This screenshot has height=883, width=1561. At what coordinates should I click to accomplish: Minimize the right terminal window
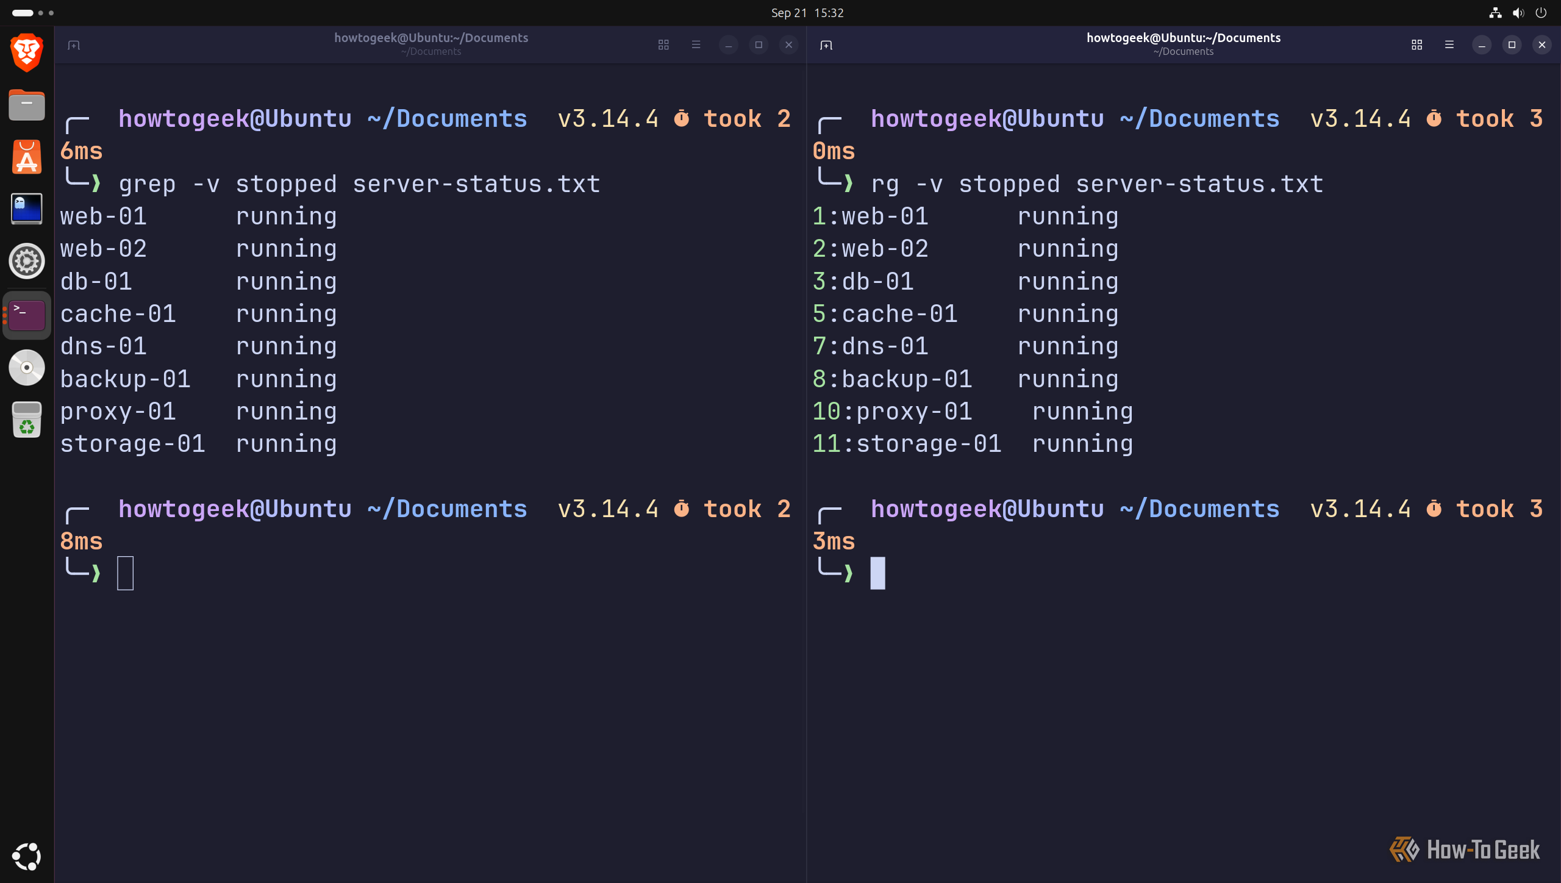point(1482,45)
